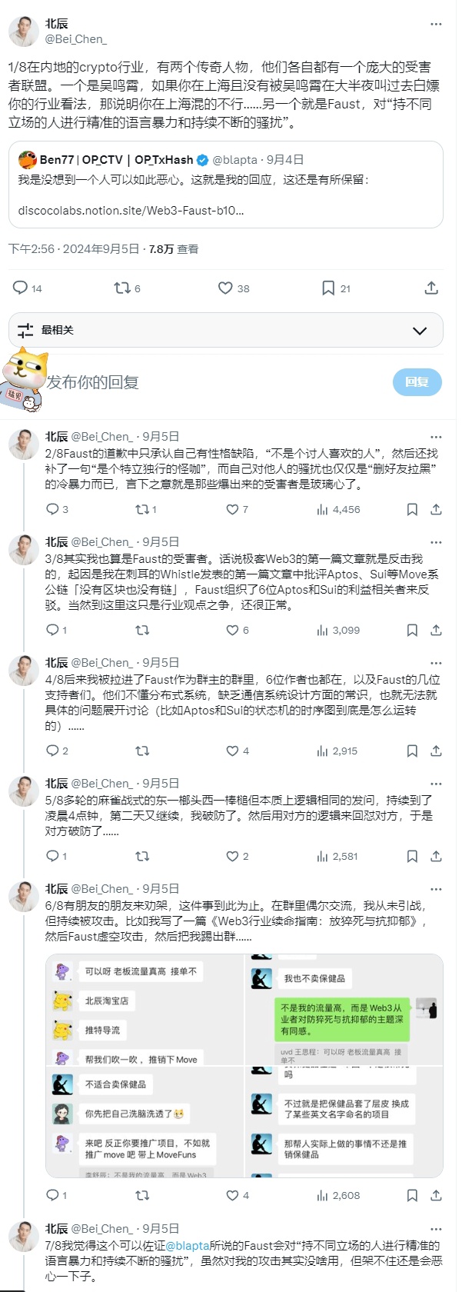Open the more options menu on the main post
This screenshot has height=1292, width=472.
coord(436,24)
